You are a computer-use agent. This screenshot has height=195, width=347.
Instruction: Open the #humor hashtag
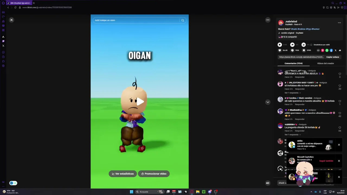click(x=316, y=29)
